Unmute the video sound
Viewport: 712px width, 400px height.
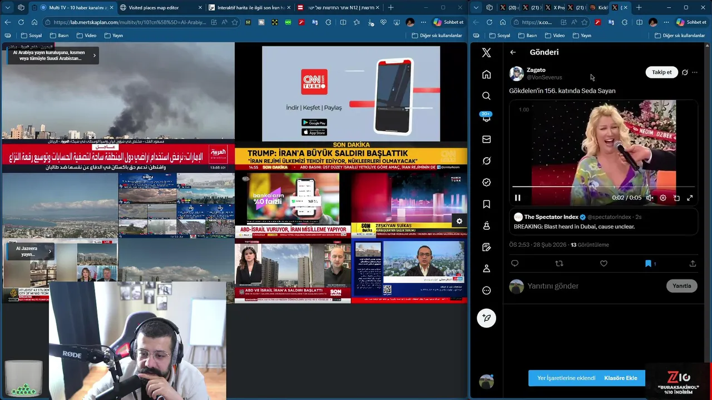click(649, 198)
